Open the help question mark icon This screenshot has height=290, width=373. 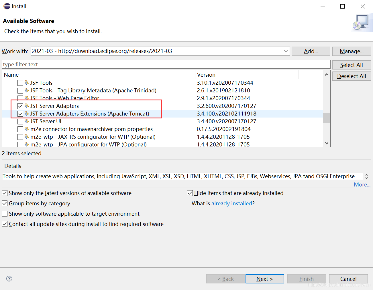[x=9, y=279]
